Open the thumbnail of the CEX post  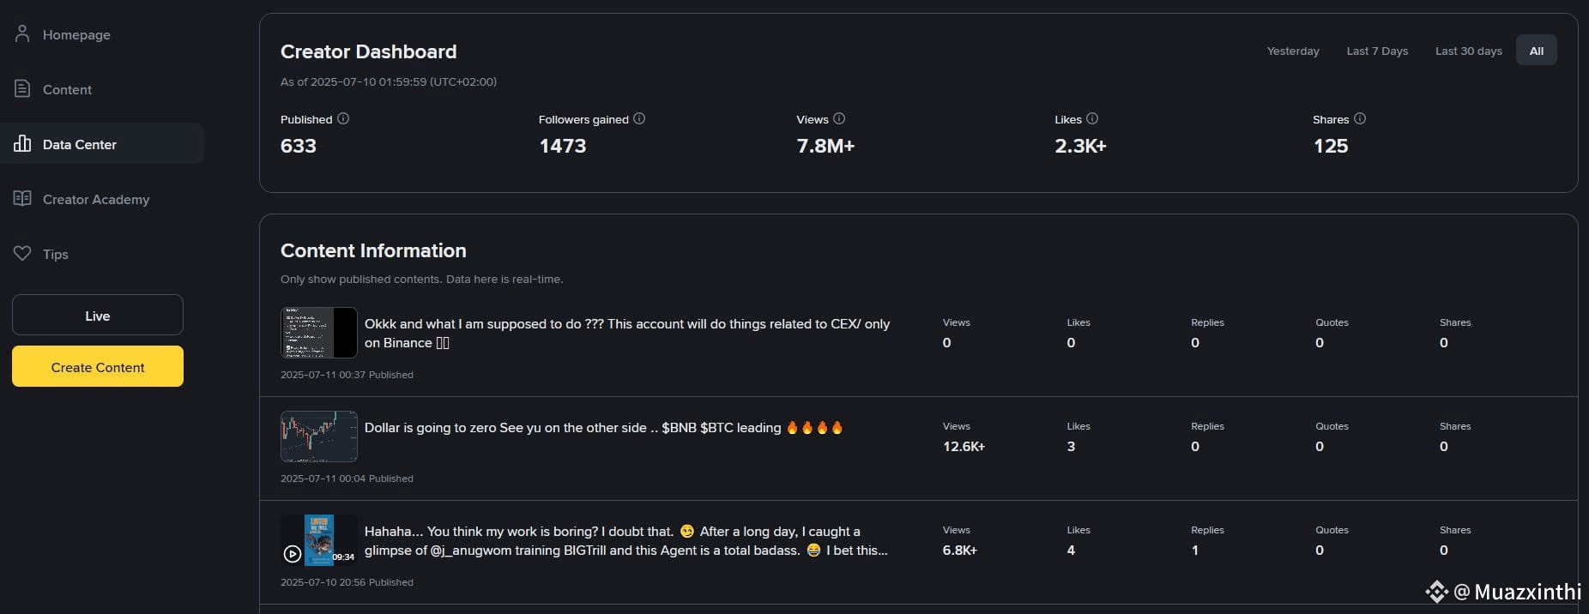(319, 333)
